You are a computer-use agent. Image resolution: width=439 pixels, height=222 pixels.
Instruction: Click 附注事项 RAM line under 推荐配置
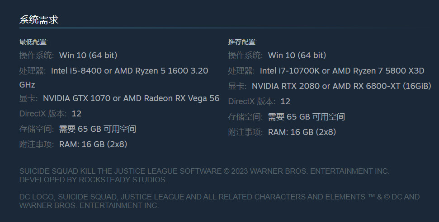tap(282, 132)
